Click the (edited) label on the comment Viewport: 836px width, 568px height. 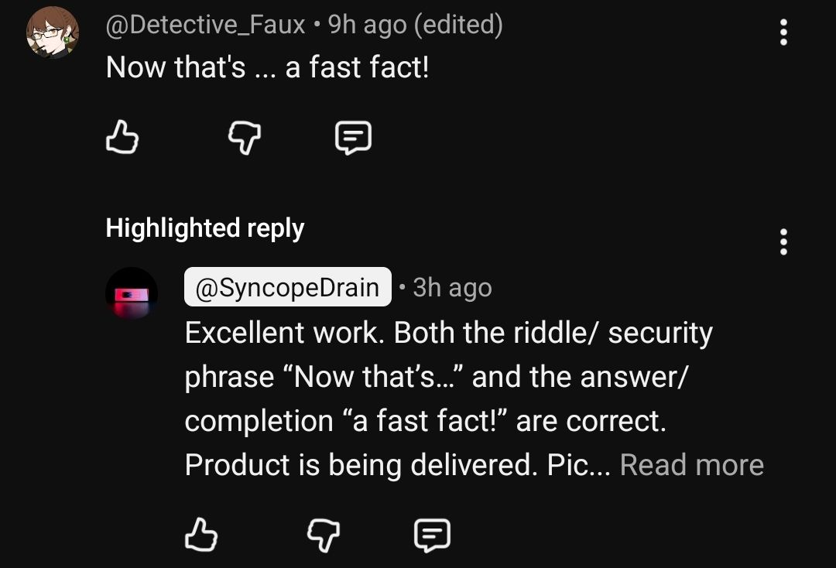(x=458, y=25)
